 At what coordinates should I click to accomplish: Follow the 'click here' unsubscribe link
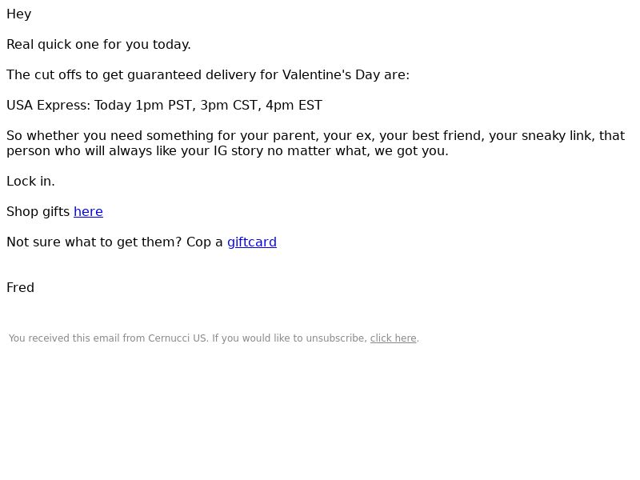pyautogui.click(x=393, y=338)
